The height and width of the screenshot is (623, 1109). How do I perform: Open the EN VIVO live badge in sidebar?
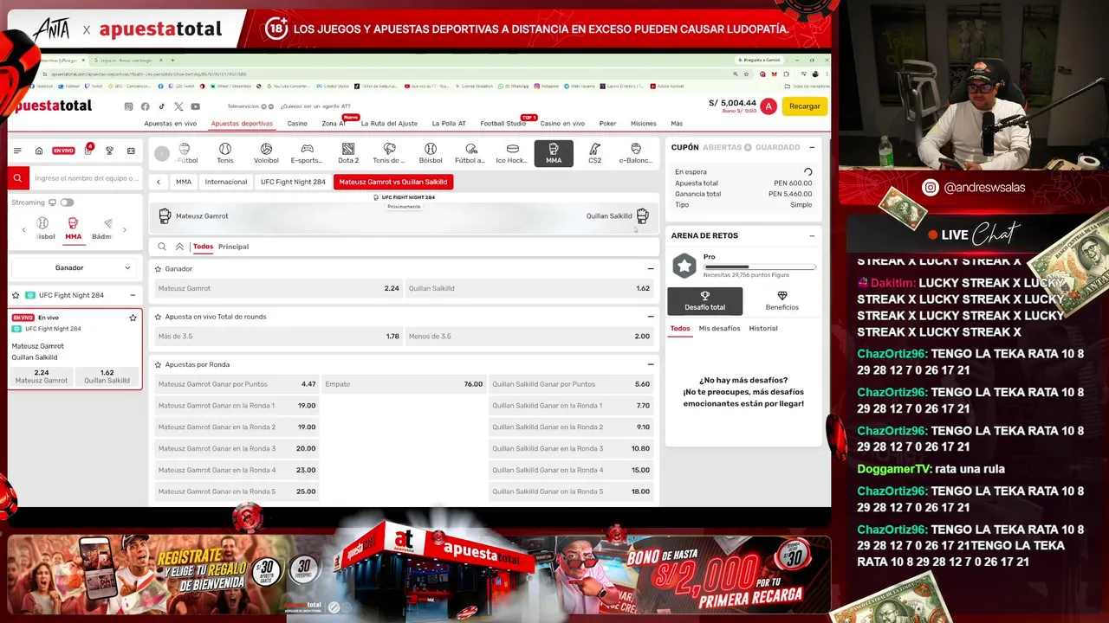(63, 151)
